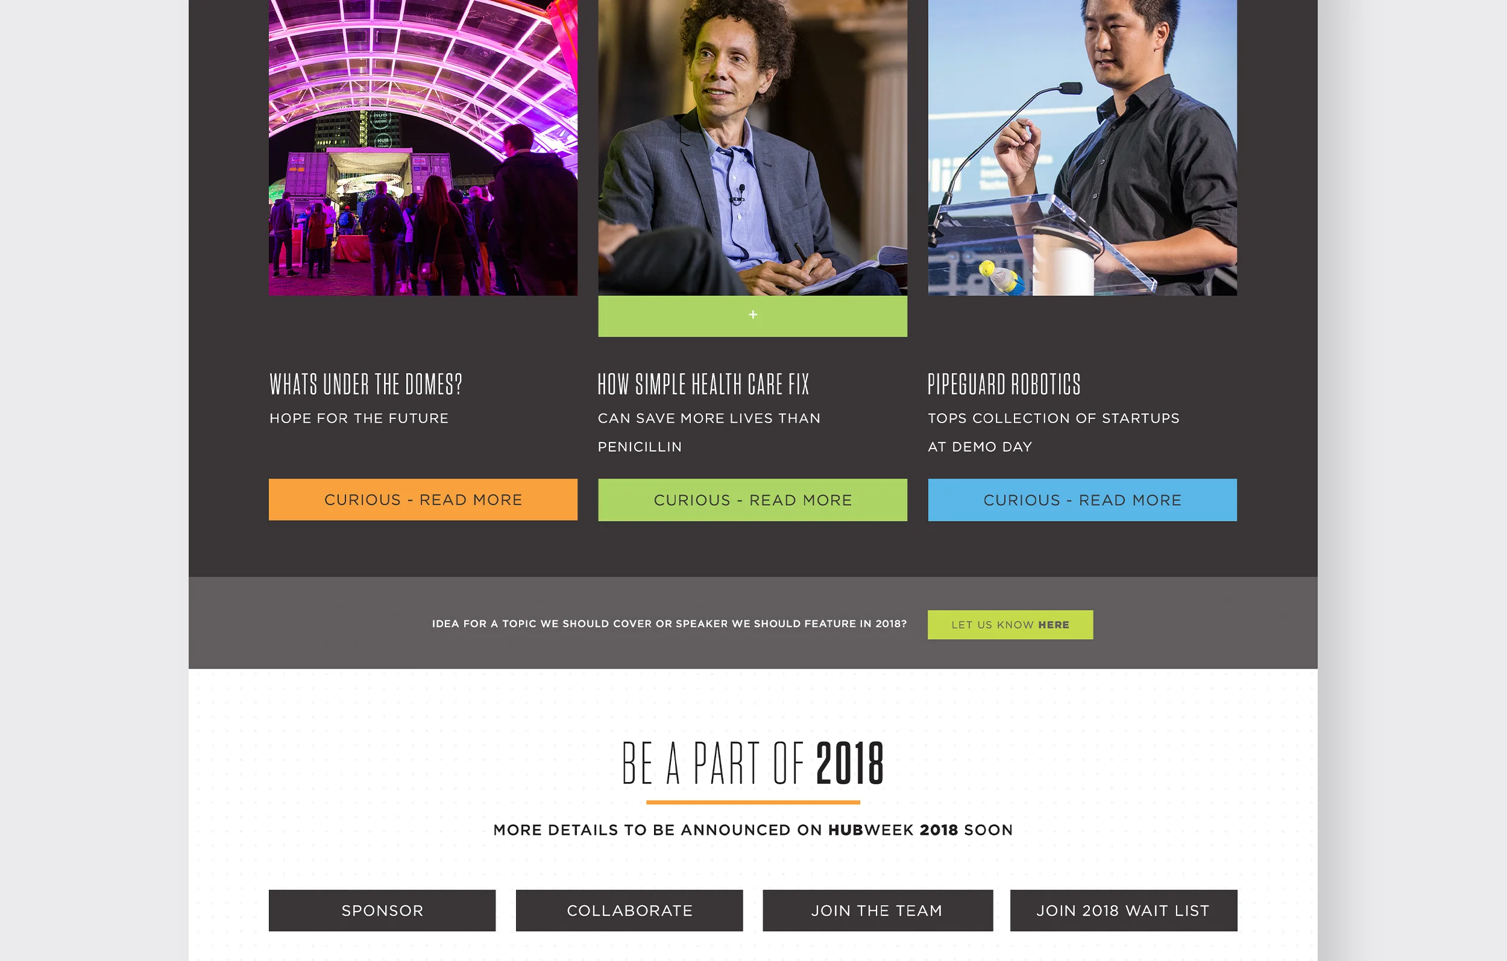Click Join The Team button
1507x961 pixels.
click(x=878, y=910)
